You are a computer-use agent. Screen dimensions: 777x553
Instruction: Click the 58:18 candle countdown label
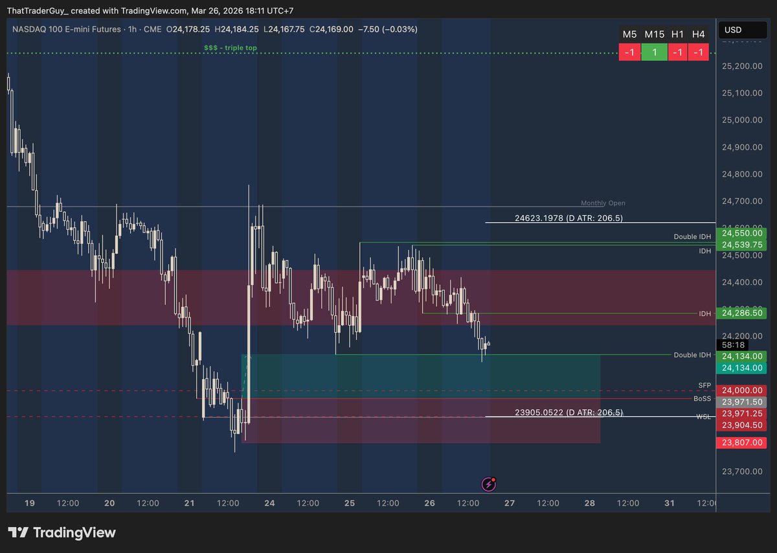[x=732, y=344]
